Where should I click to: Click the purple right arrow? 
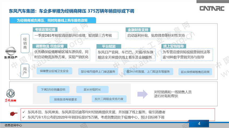143,94
